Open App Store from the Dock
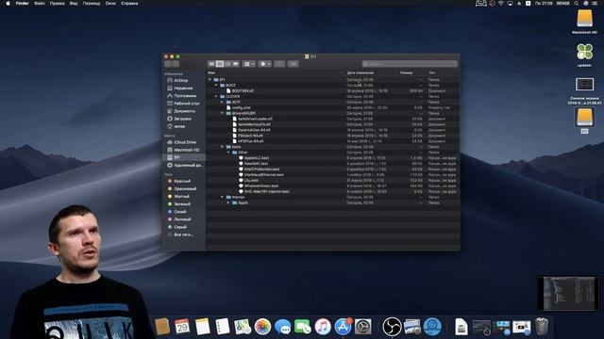This screenshot has height=339, width=604. click(x=343, y=327)
